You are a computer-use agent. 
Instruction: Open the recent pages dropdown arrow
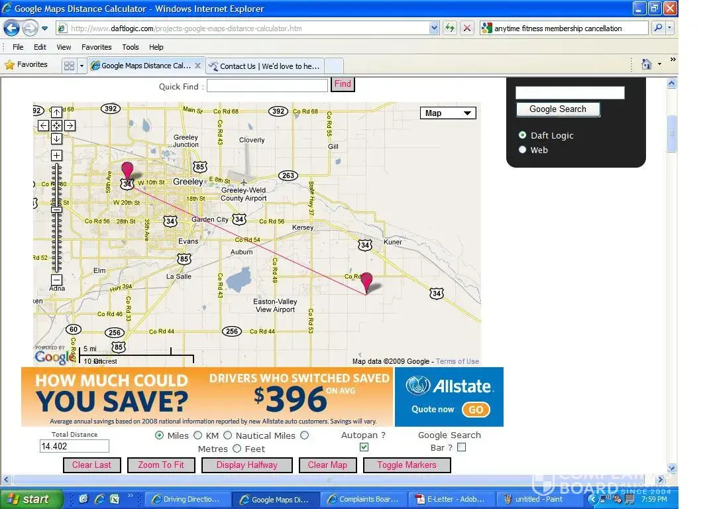tap(44, 28)
